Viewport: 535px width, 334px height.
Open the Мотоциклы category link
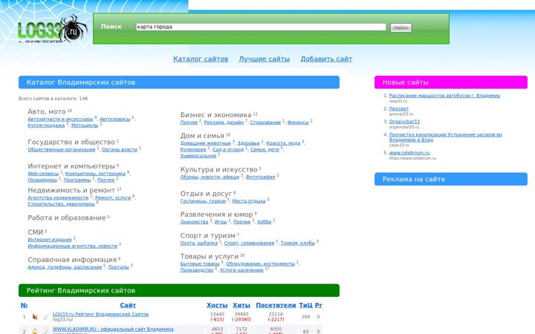pos(85,125)
